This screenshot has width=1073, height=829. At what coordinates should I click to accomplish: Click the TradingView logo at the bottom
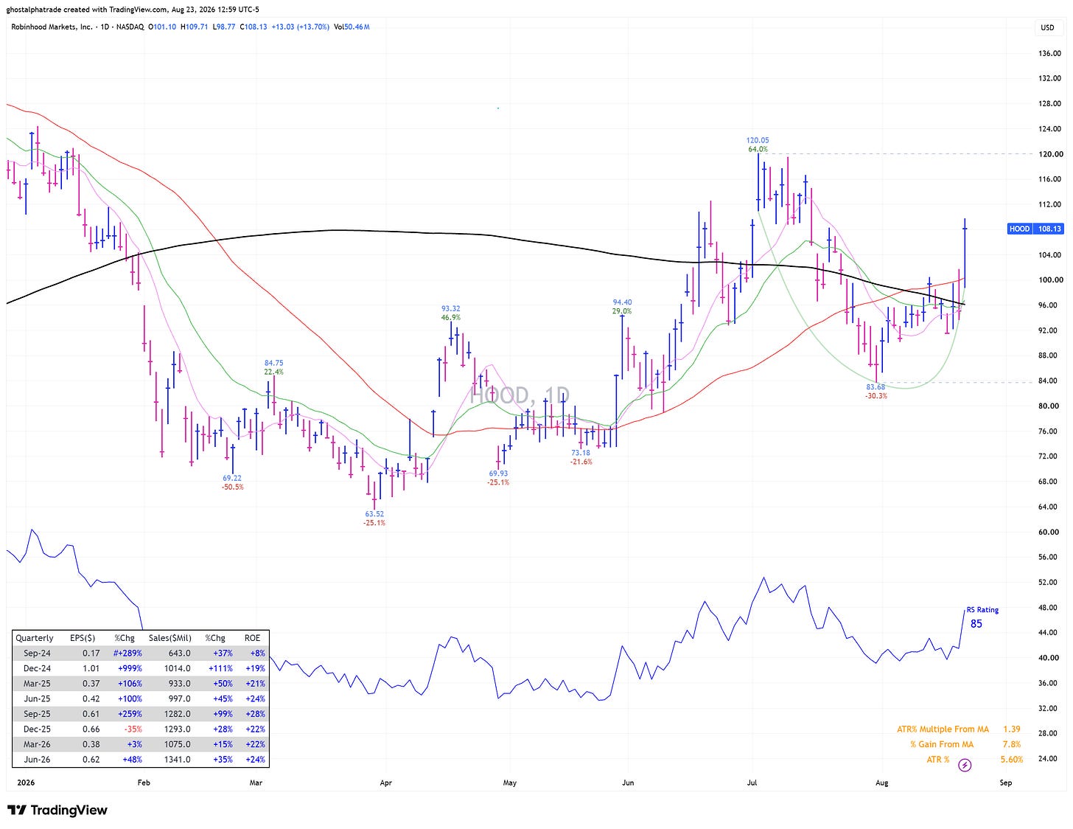tap(57, 810)
